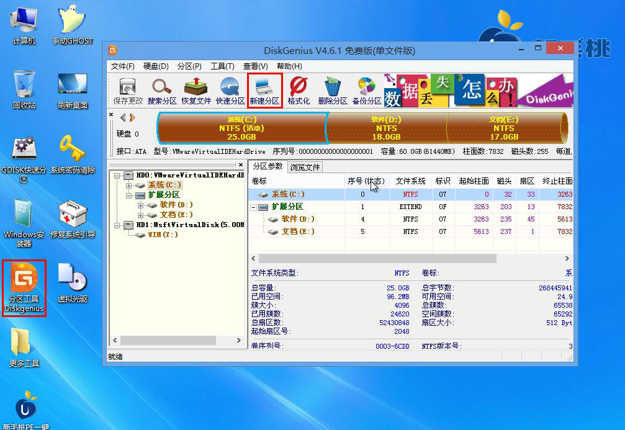This screenshot has height=430, width=625.
Task: Click the 标识 column header
Action: coord(443,181)
